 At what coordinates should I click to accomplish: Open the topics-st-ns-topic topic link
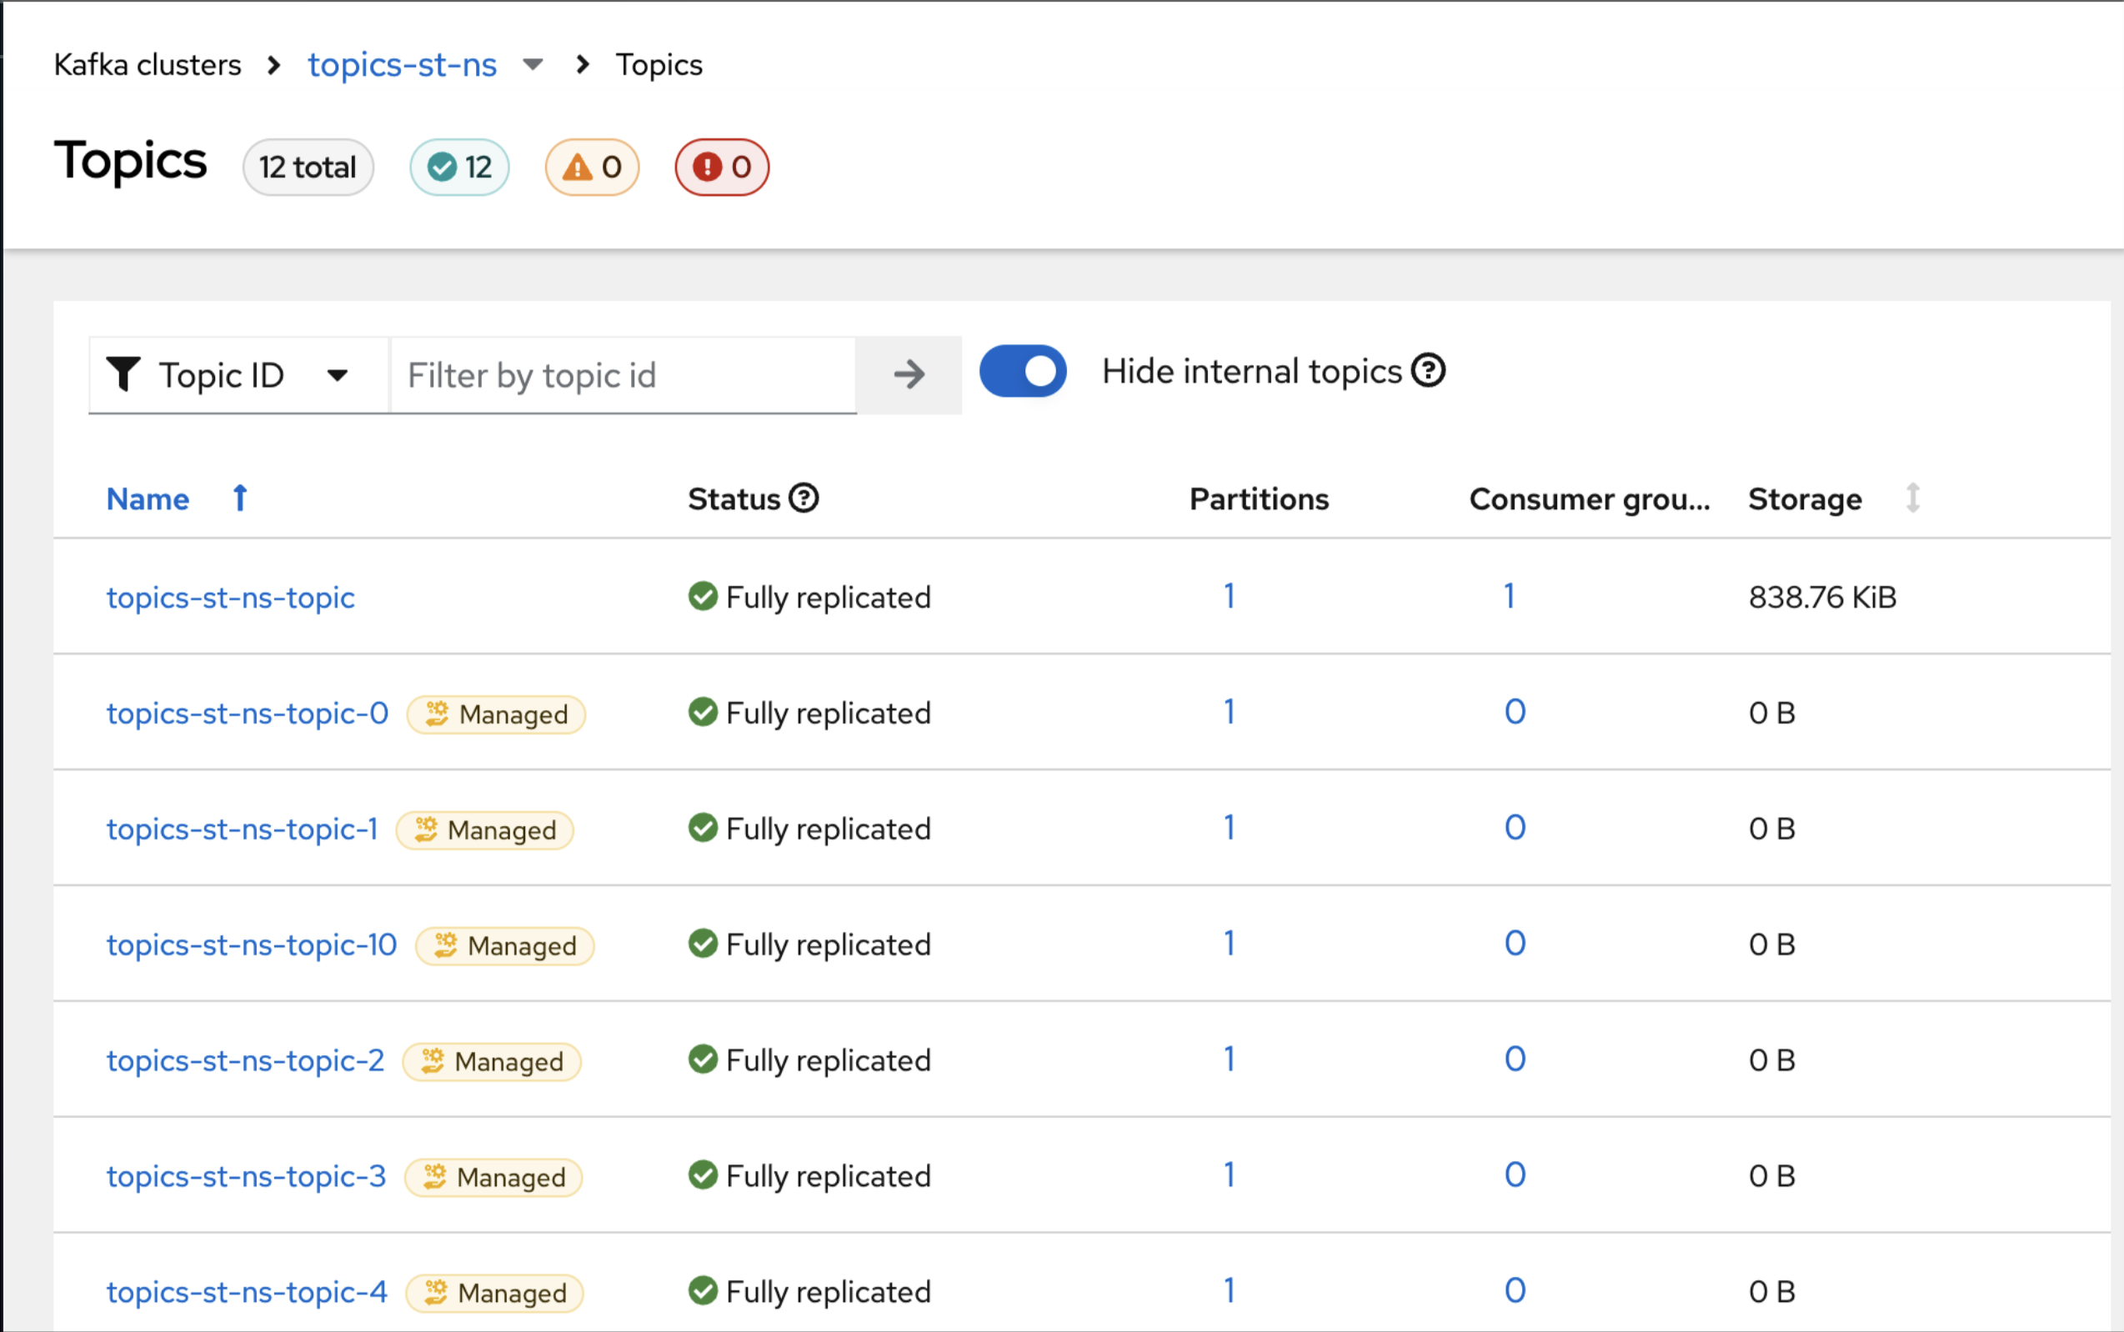231,598
